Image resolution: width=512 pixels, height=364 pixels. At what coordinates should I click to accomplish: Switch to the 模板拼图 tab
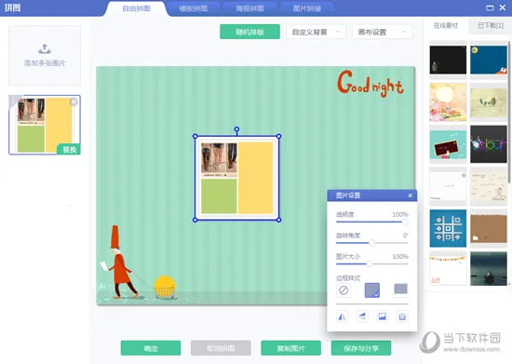[x=194, y=8]
